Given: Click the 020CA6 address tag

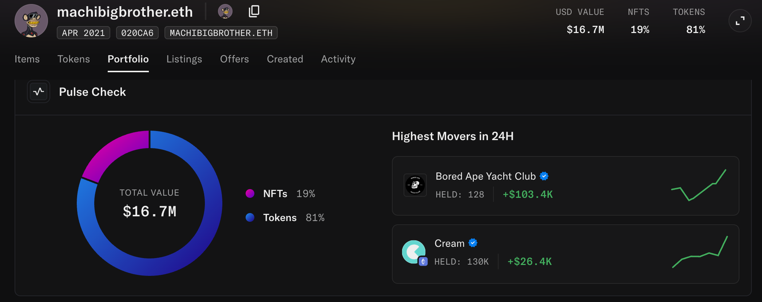Looking at the screenshot, I should click(x=137, y=33).
